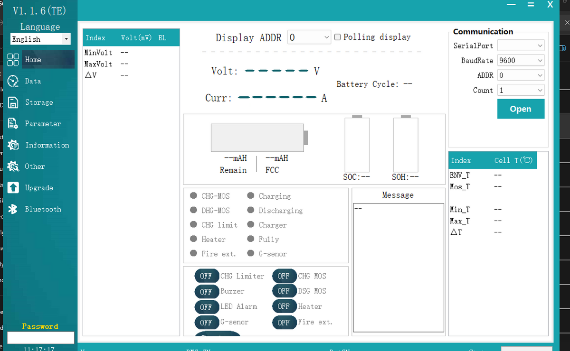Click the Discharging status indicator light
This screenshot has width=570, height=351.
point(251,210)
